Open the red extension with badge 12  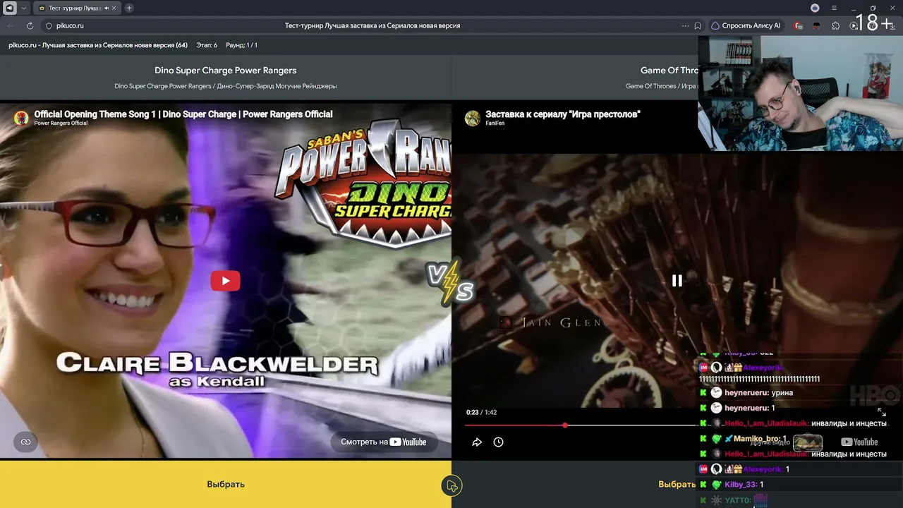(799, 25)
